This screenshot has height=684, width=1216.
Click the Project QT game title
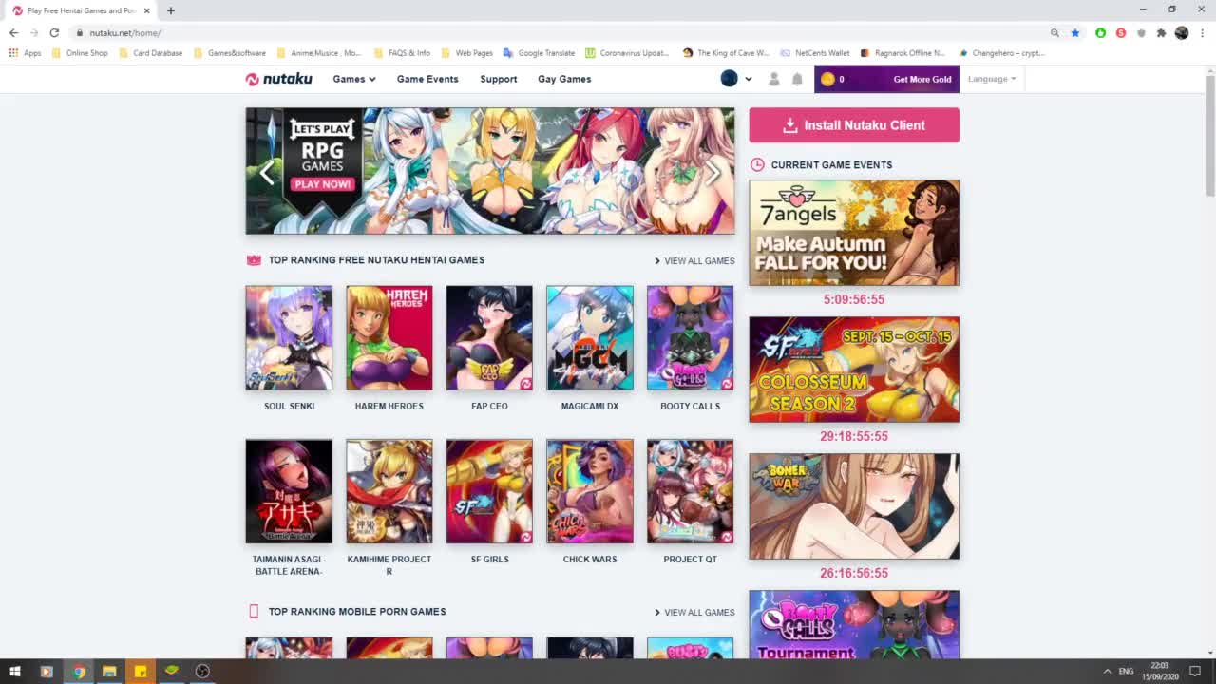[691, 560]
